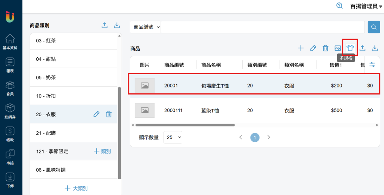Open 進銷存 in the sidebar
384x195 pixels.
coord(10,111)
